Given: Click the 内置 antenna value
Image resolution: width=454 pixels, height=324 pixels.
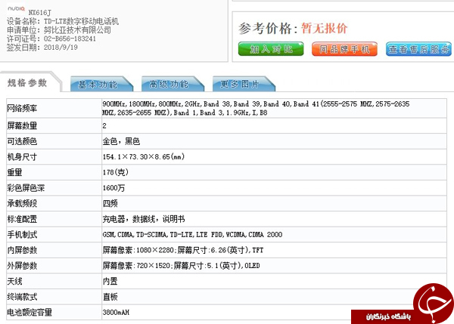Looking at the screenshot, I should (x=110, y=282).
